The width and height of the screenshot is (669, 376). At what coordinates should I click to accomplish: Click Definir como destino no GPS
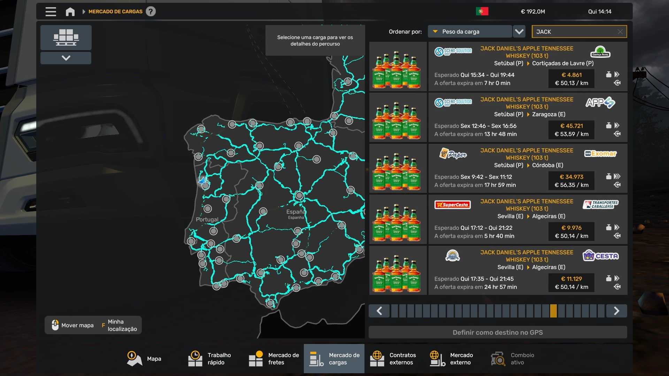[498, 332]
